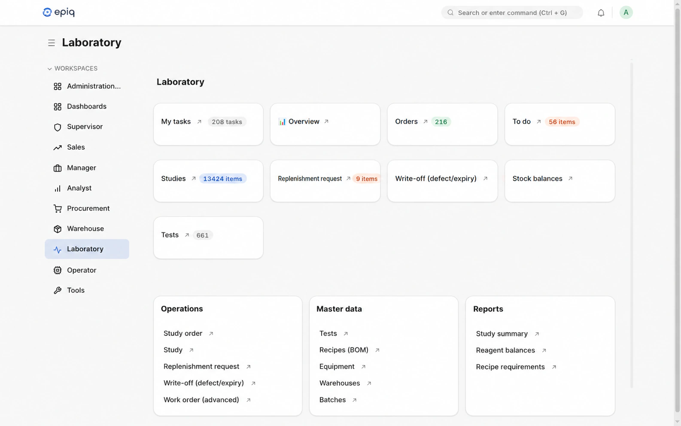Viewport: 681px width, 426px height.
Task: Click the arrow icon next to Stock balances
Action: [570, 179]
